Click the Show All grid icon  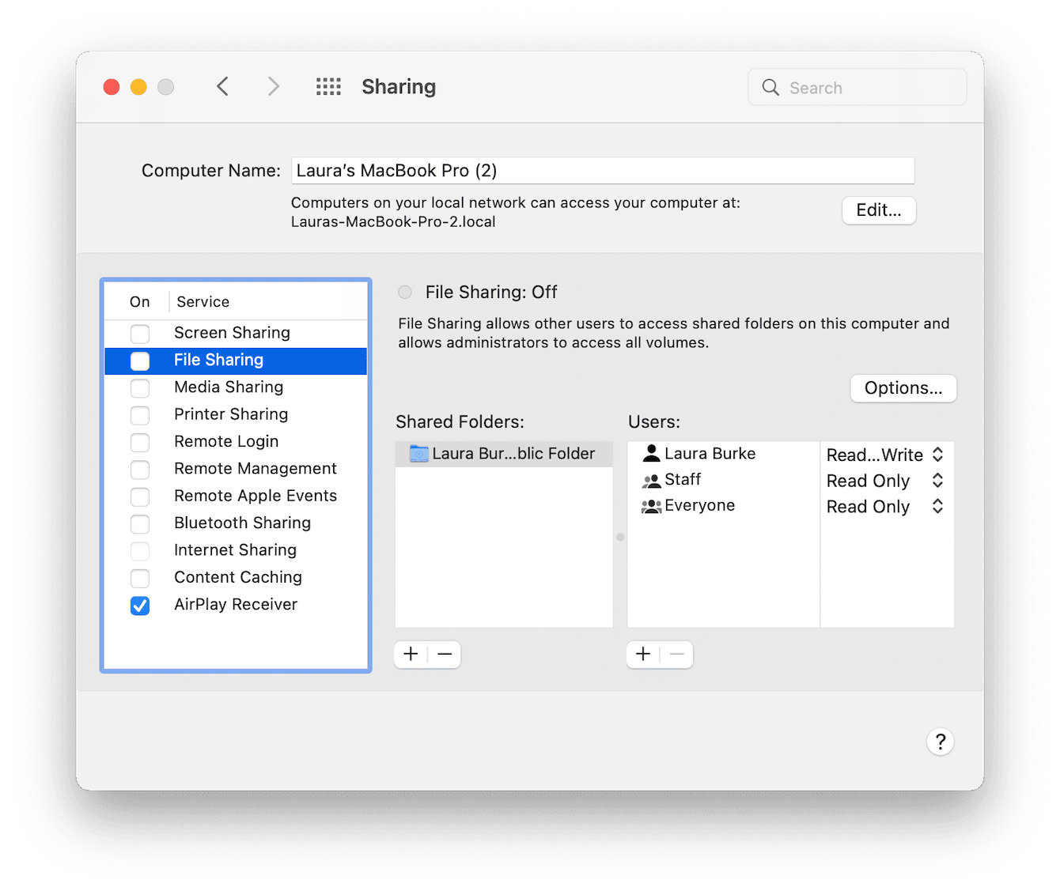pos(328,86)
